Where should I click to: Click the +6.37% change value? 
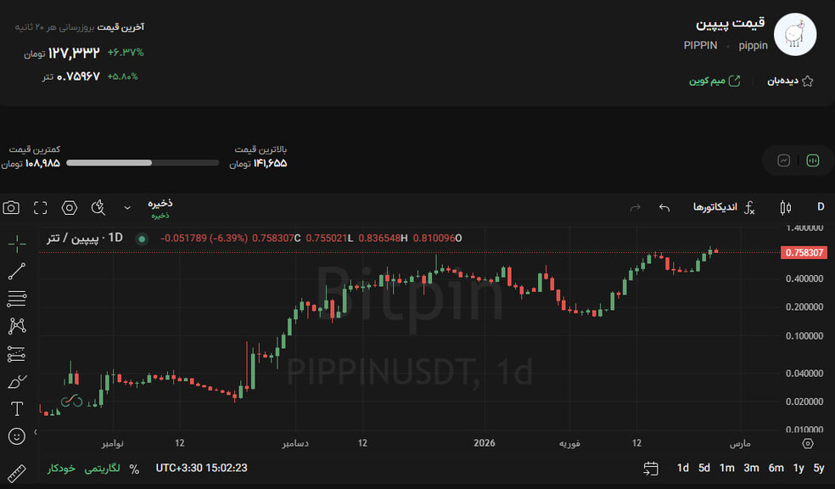126,52
